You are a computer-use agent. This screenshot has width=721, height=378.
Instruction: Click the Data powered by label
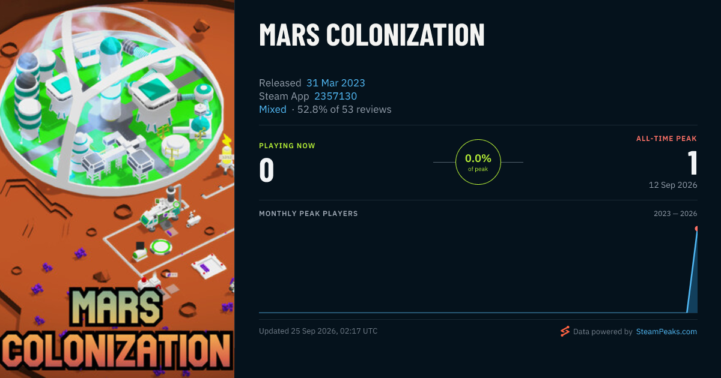click(x=603, y=332)
